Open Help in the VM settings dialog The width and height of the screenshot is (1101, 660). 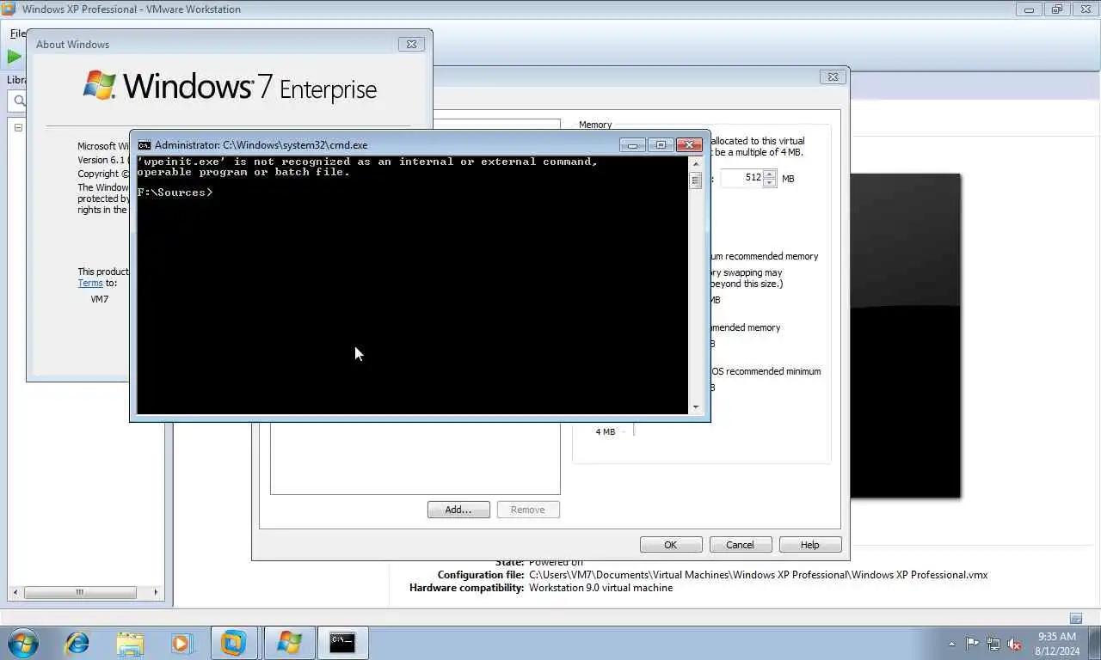pyautogui.click(x=809, y=545)
